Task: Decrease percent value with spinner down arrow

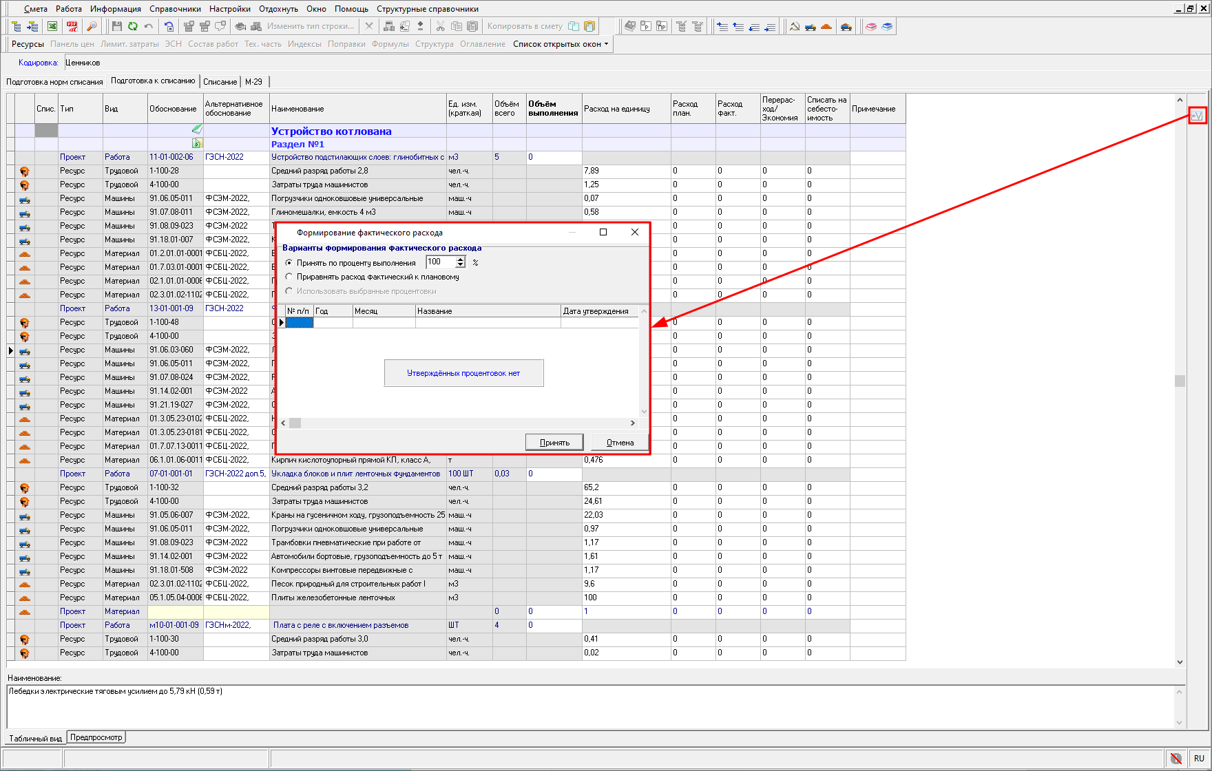Action: point(461,266)
